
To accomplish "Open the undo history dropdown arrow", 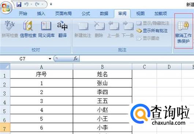I will click(31, 4).
